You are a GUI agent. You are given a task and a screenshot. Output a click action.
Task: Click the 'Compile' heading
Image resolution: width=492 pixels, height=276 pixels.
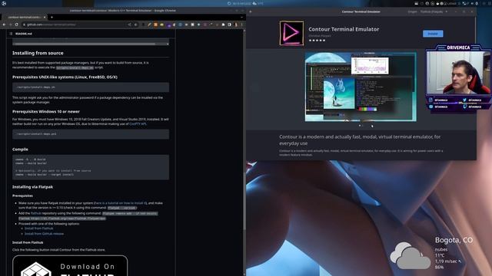coord(20,149)
